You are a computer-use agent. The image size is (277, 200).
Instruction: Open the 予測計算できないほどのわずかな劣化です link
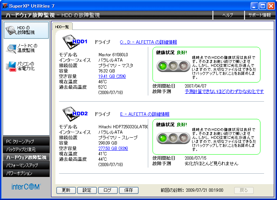click(x=224, y=91)
